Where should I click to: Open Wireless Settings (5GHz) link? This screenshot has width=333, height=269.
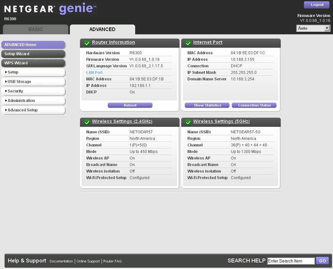[x=221, y=121]
